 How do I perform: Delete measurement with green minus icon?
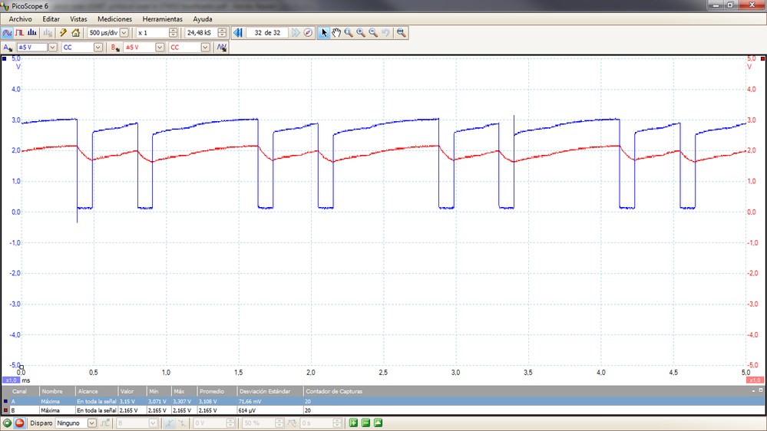click(x=365, y=423)
